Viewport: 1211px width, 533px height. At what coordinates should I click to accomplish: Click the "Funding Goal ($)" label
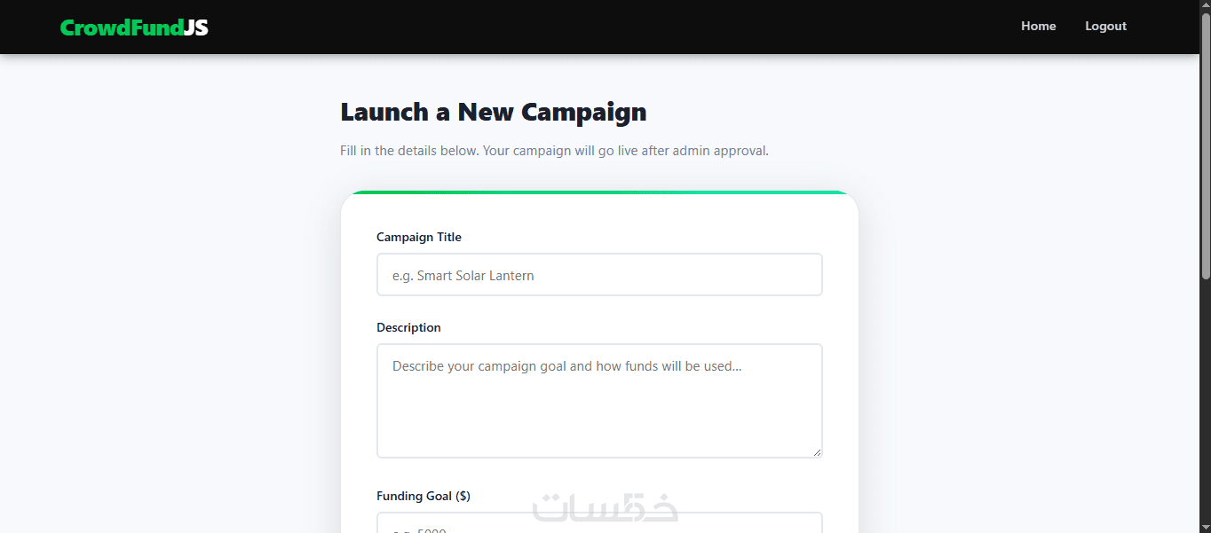(423, 496)
